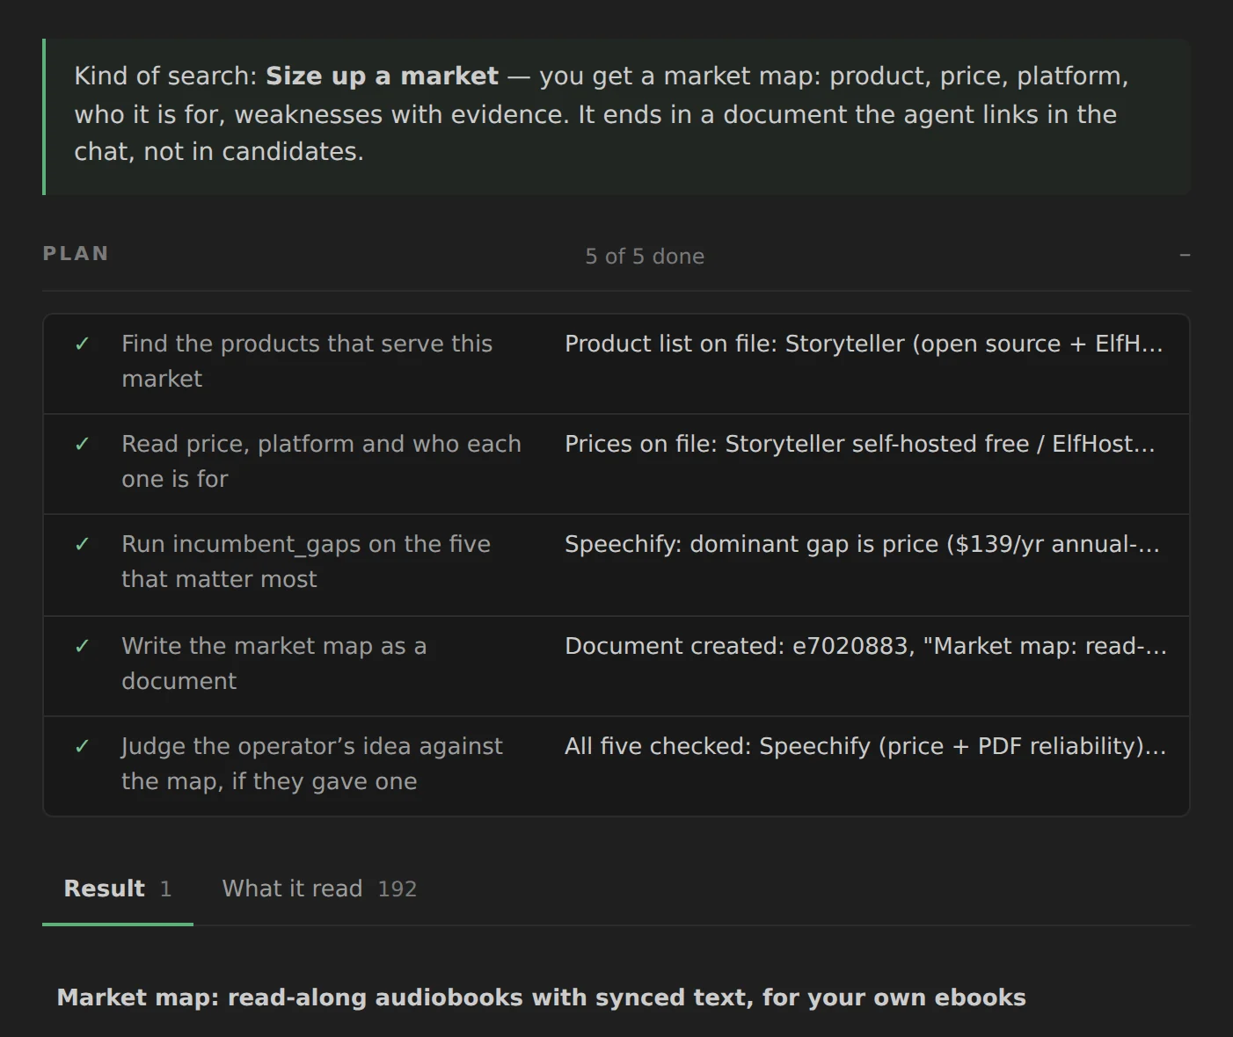The image size is (1233, 1037).
Task: Collapse the Plan section with the dash
Action: (x=1185, y=255)
